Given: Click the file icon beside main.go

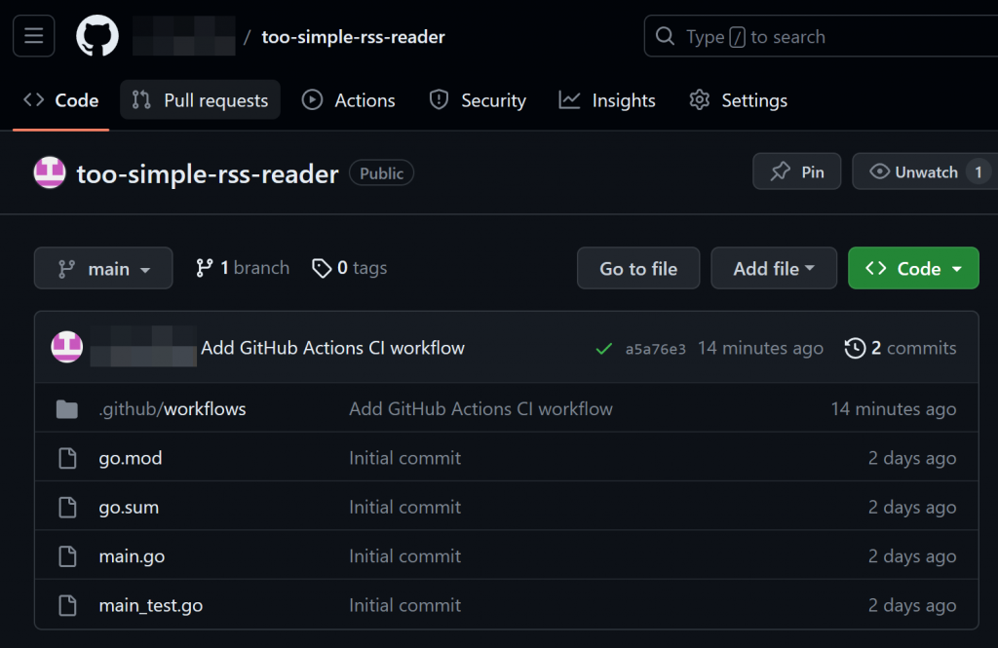Looking at the screenshot, I should click(x=67, y=556).
